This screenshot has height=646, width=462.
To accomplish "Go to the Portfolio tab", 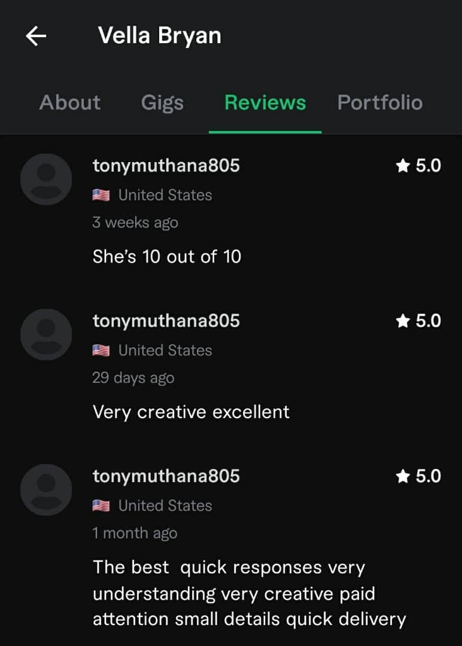I will (x=380, y=102).
